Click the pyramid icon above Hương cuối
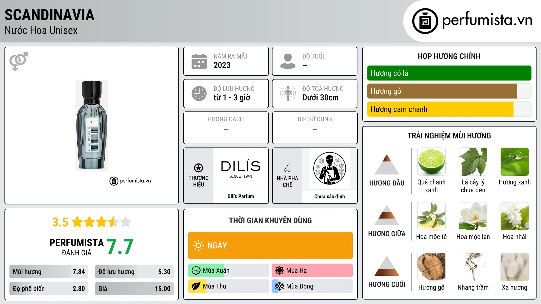The image size is (541, 304). (387, 266)
